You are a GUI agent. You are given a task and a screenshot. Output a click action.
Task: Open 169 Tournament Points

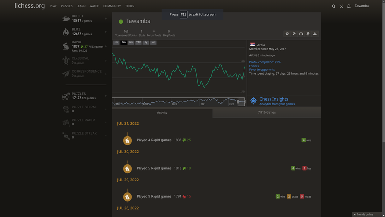(x=126, y=33)
